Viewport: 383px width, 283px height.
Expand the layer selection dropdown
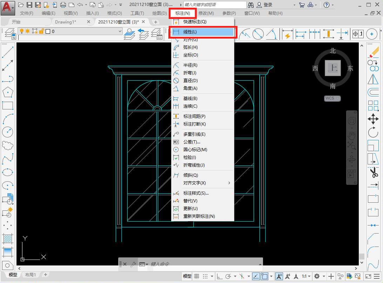click(120, 31)
